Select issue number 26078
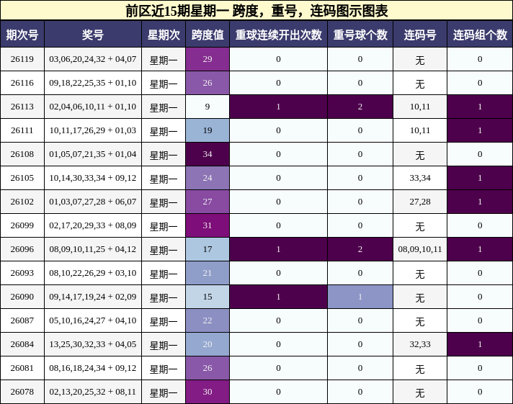The height and width of the screenshot is (404, 513). (x=22, y=392)
